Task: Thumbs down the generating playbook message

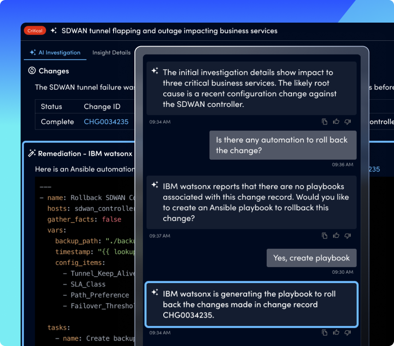Action: click(x=347, y=332)
